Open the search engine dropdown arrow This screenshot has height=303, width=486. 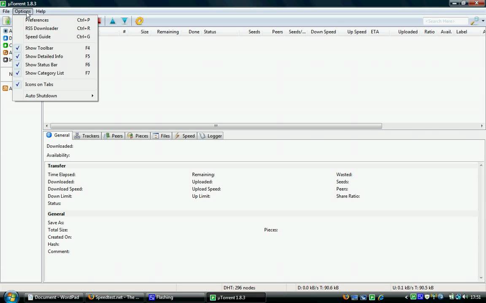click(483, 21)
